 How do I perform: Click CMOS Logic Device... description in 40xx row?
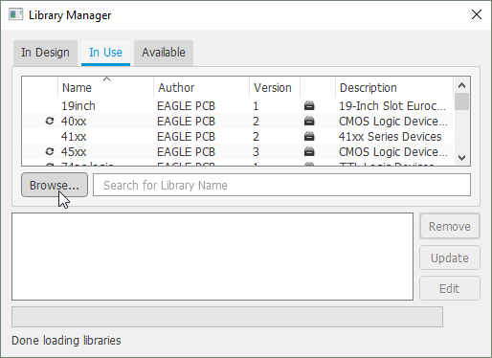pos(393,121)
